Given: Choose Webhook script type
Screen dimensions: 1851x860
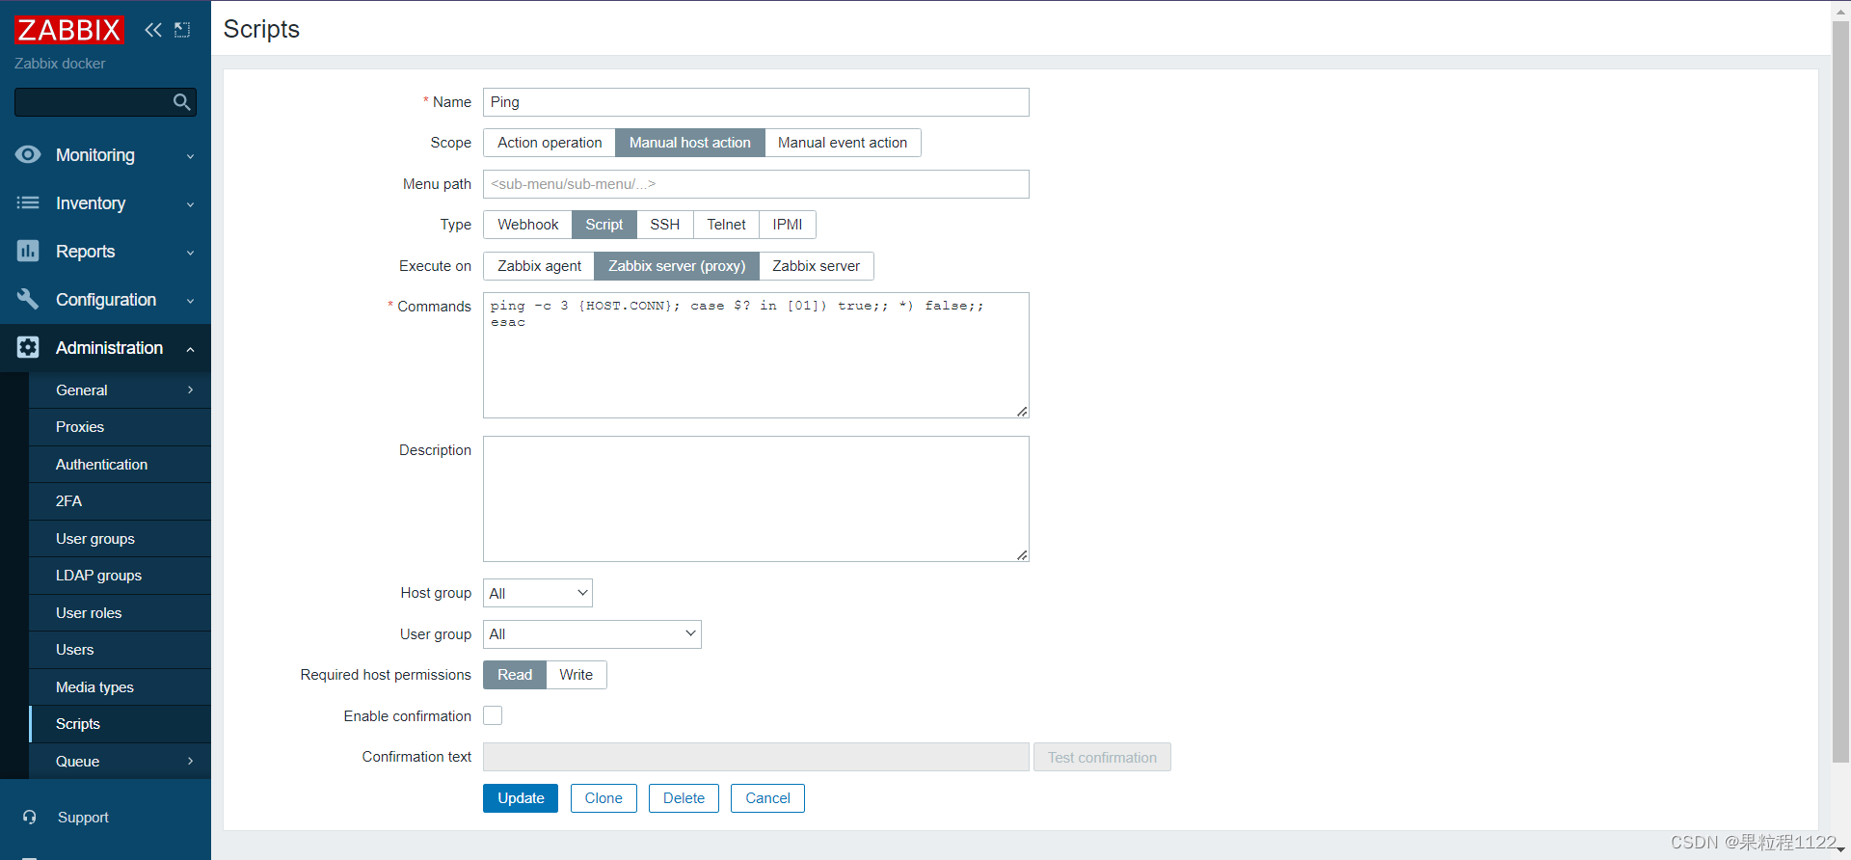Looking at the screenshot, I should (527, 225).
